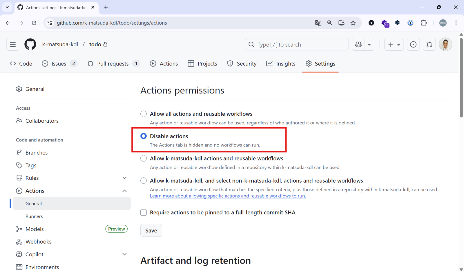Open the issues inbox icon in header
Screen dimensions: 464x272
coord(413,45)
